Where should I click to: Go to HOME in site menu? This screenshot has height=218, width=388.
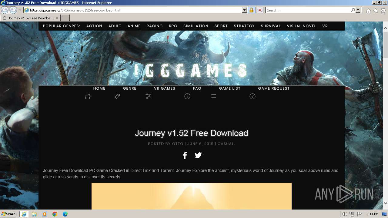(99, 88)
